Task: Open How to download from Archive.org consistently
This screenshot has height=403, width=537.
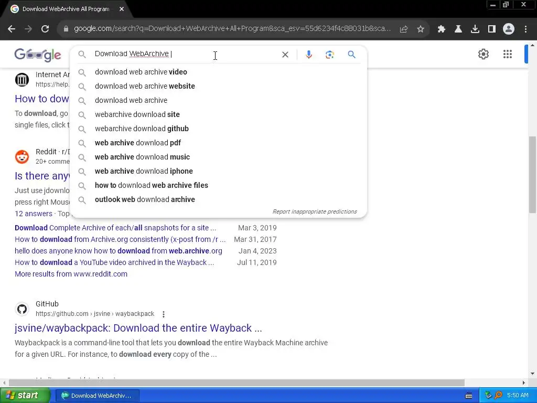Action: tap(120, 239)
